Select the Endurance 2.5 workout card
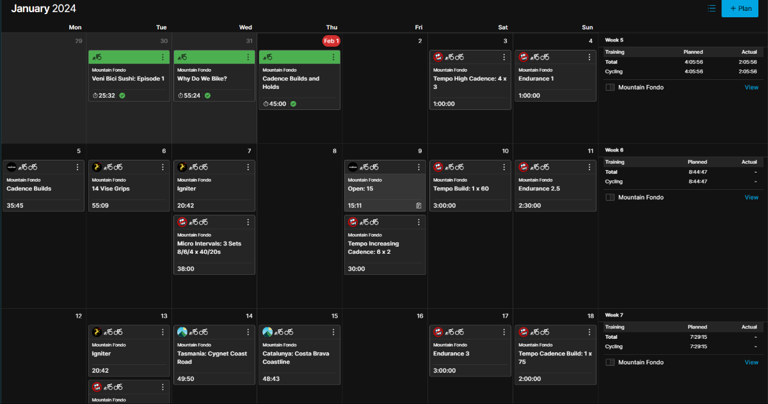 pos(555,189)
